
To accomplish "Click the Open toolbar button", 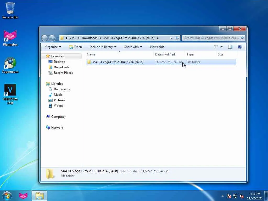I will pos(75,47).
